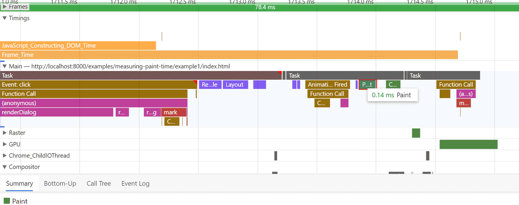Collapse the Timings track
Screen dimensions: 519x205
pos(5,18)
